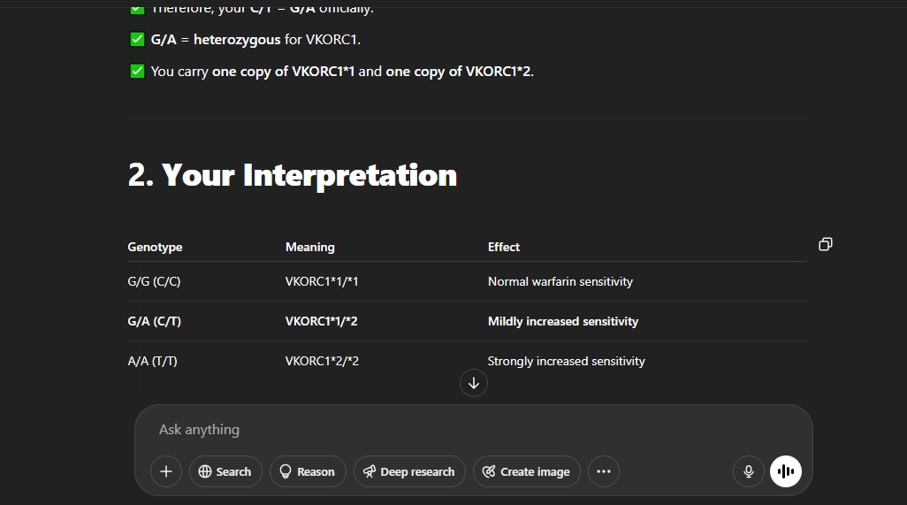Copy the table using copy icon

(x=825, y=244)
